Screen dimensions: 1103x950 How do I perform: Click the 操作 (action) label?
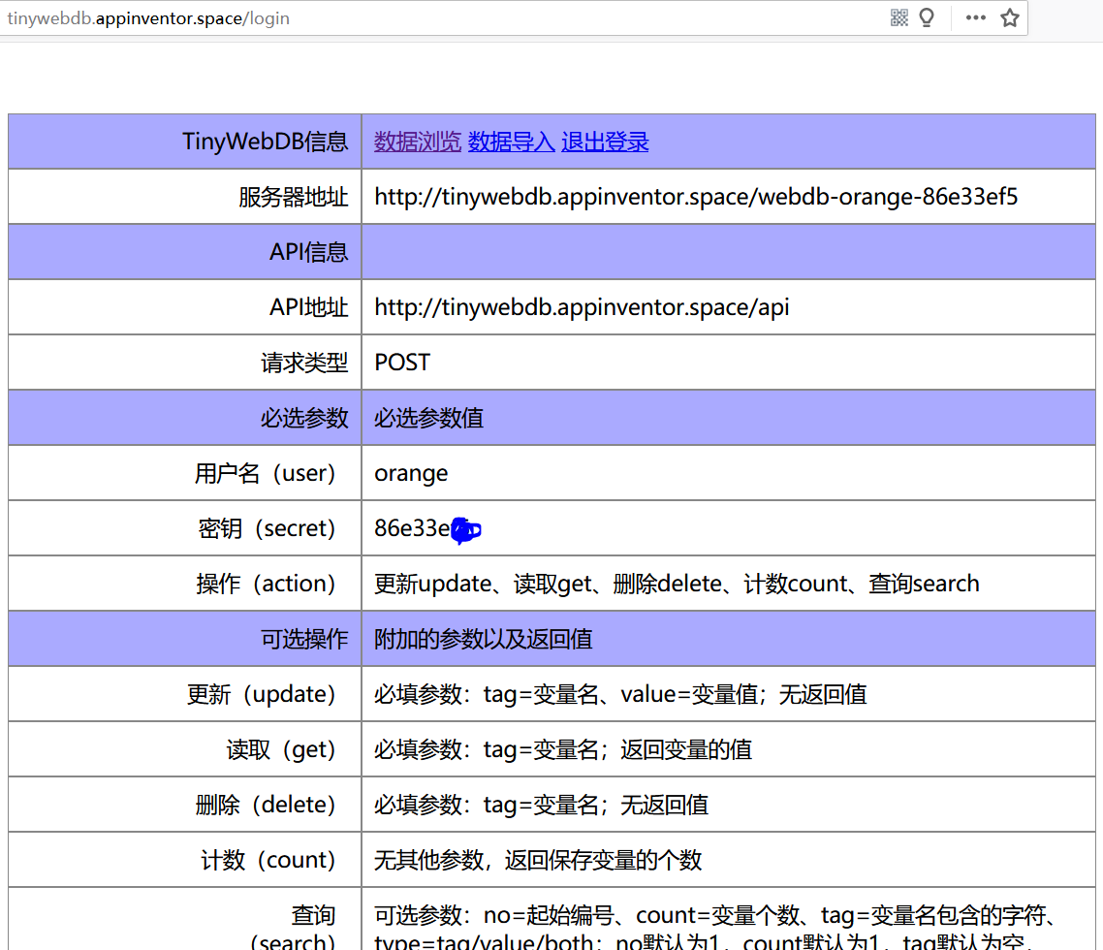pyautogui.click(x=266, y=585)
